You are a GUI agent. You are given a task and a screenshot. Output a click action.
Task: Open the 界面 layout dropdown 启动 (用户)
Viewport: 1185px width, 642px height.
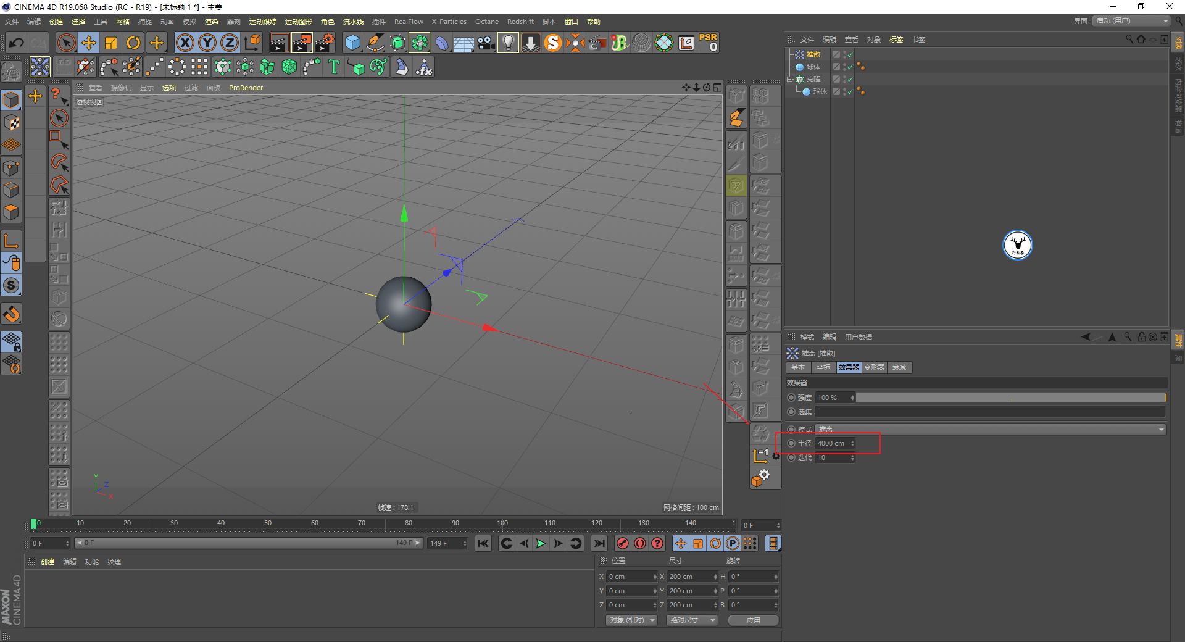tap(1131, 20)
